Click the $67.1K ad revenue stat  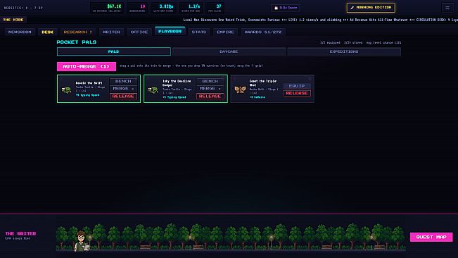pyautogui.click(x=107, y=8)
